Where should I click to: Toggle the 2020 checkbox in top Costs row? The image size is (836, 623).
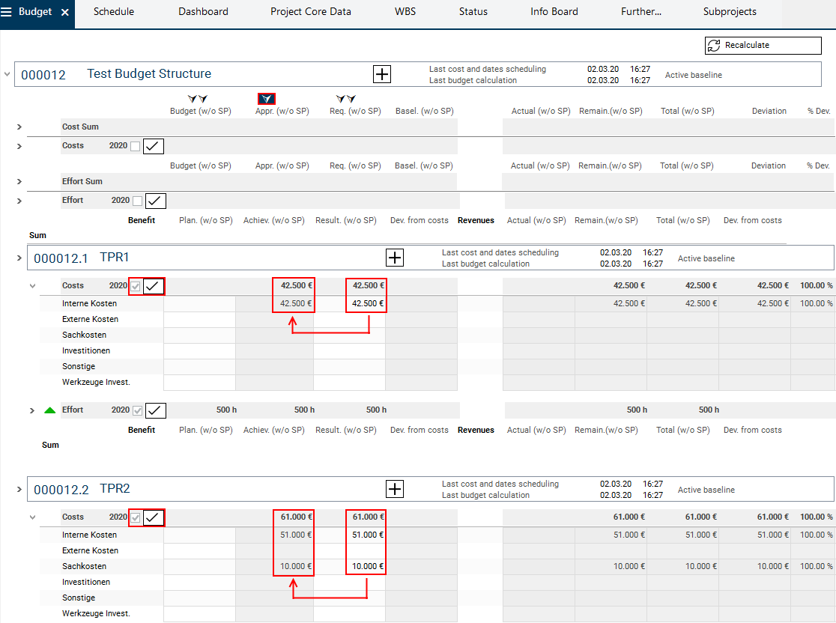tap(136, 146)
